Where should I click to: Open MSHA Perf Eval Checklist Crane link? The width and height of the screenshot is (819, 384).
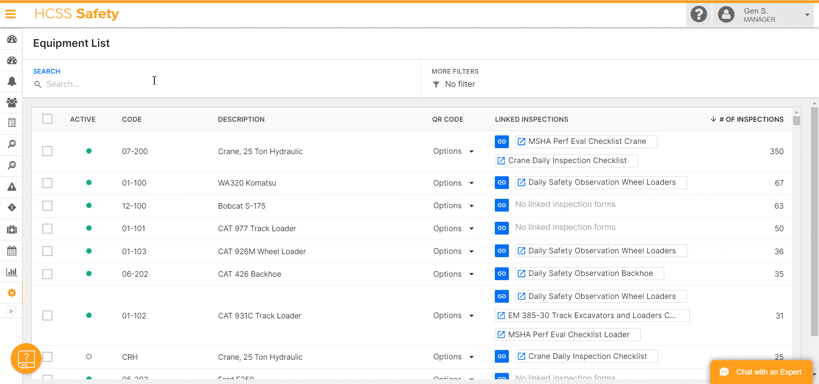586,141
